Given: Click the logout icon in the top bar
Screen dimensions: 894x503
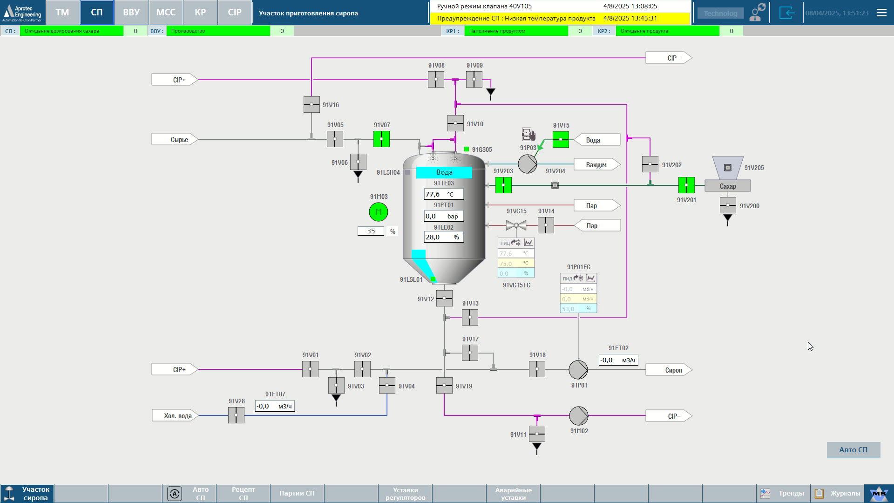Looking at the screenshot, I should [787, 13].
